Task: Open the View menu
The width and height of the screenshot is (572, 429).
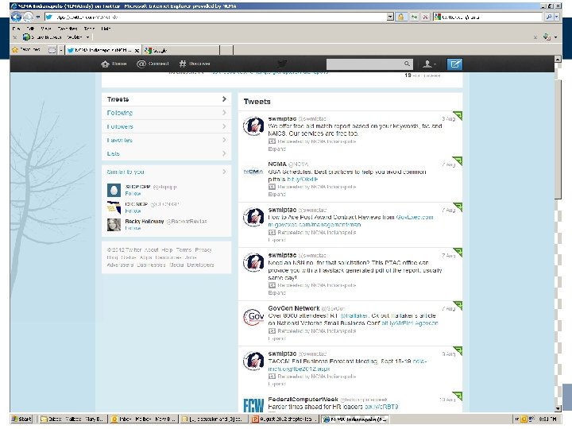Action: point(45,29)
